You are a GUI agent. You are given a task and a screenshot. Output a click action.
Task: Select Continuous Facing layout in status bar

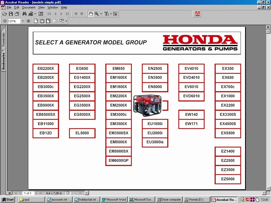tap(80, 193)
